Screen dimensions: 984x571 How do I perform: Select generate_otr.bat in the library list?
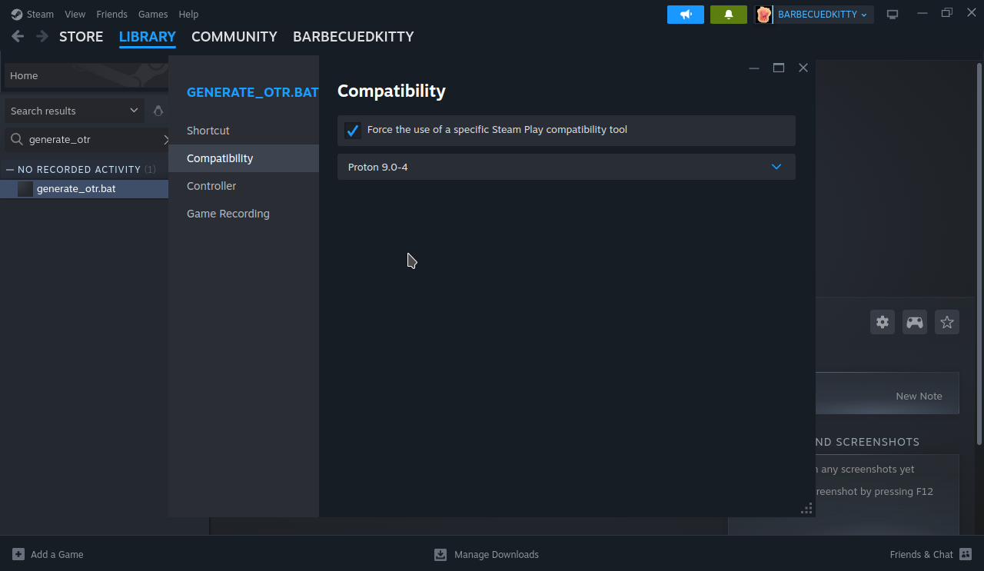76,189
